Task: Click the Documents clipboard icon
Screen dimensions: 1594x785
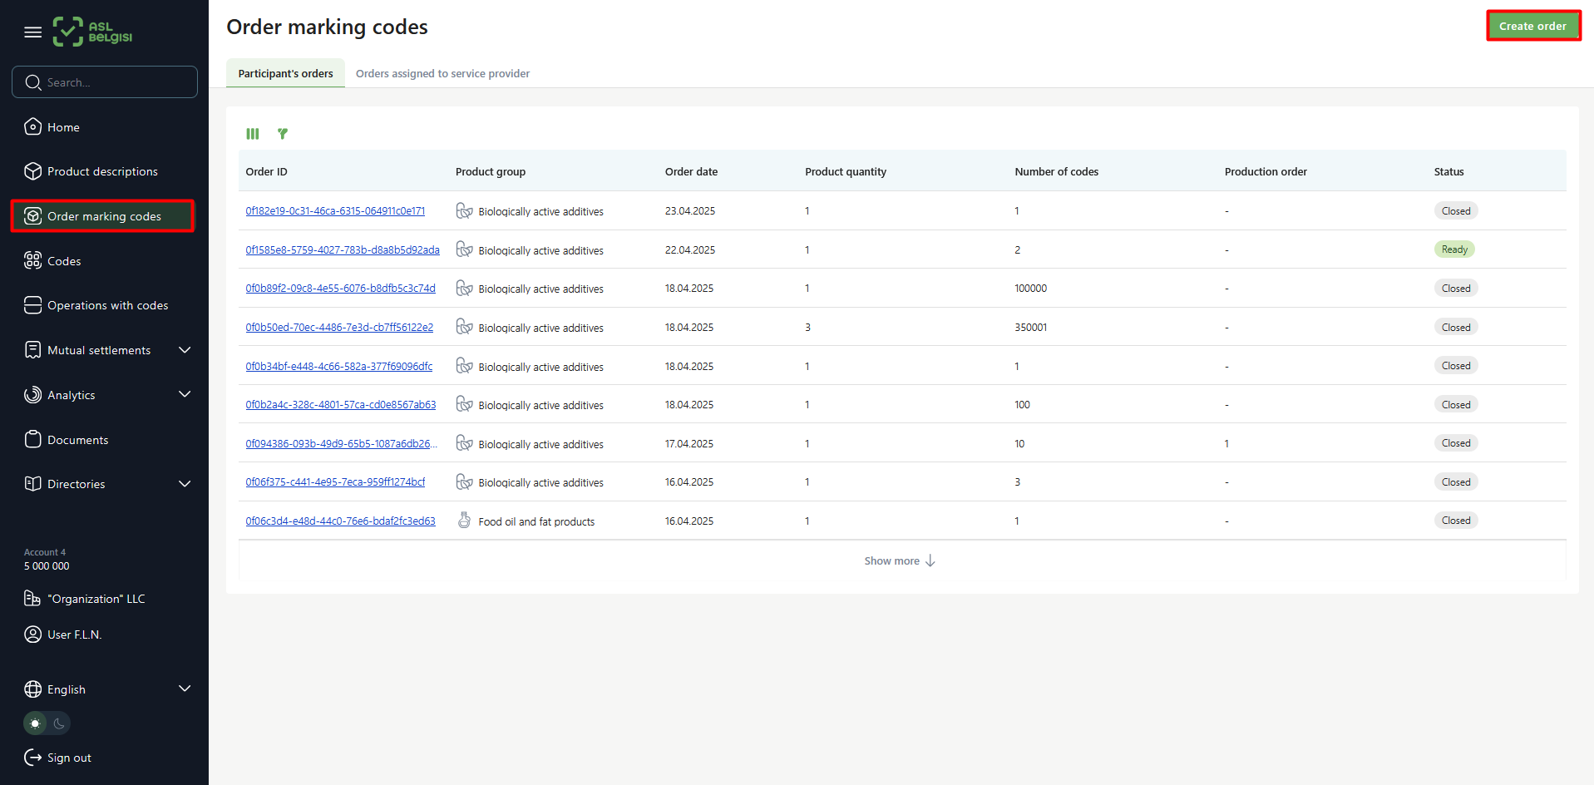Action: click(33, 439)
